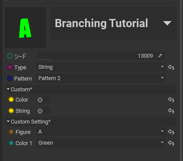
Task: Toggle the String switch under Custom
Action: coord(44,111)
